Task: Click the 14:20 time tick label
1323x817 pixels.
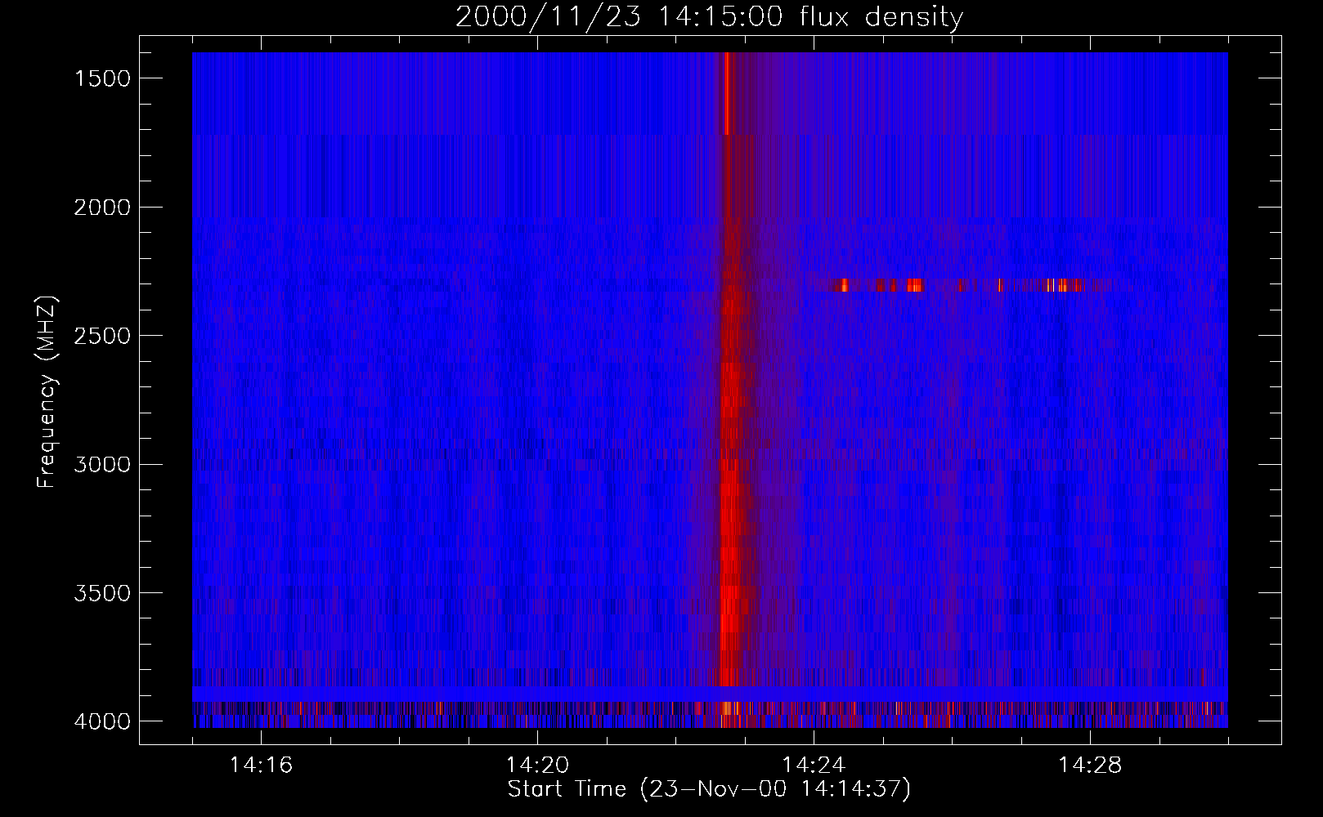Action: click(x=537, y=766)
